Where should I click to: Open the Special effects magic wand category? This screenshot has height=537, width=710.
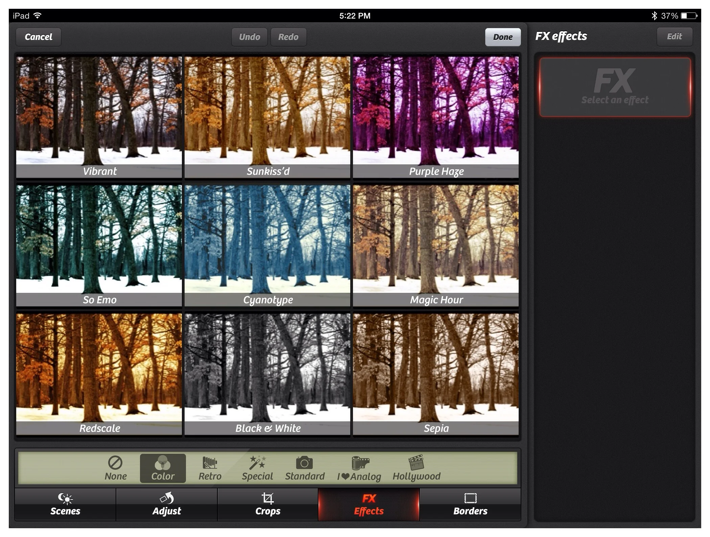click(x=257, y=468)
